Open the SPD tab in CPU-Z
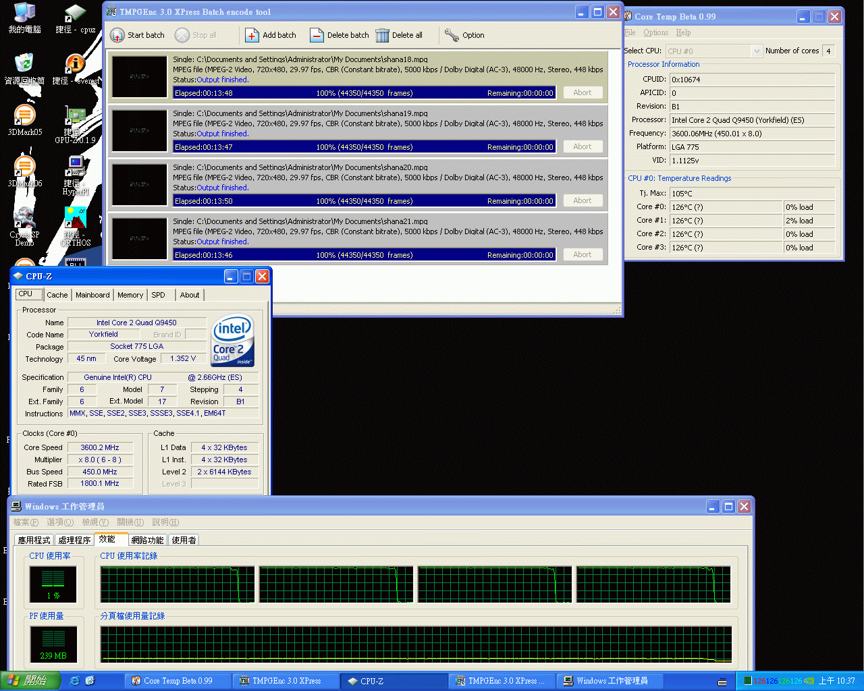 tap(161, 295)
